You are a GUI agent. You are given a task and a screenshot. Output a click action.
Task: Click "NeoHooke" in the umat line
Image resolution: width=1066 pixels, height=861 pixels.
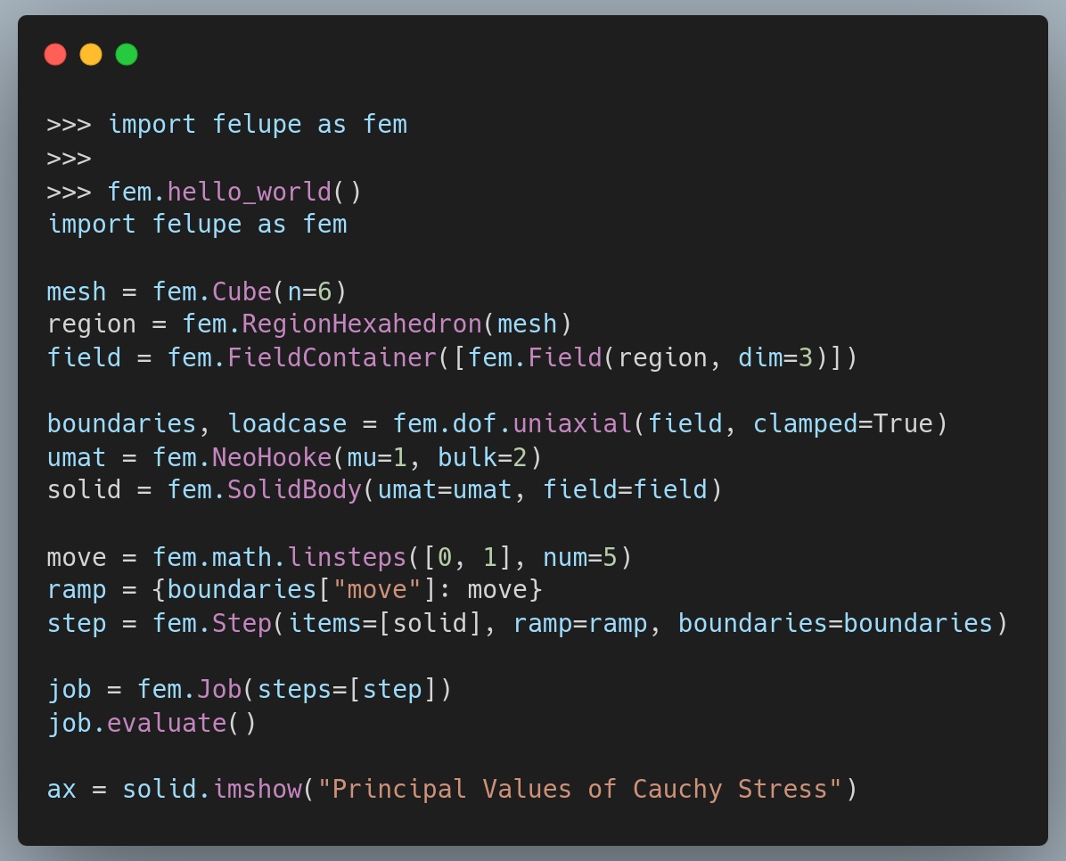click(x=272, y=457)
